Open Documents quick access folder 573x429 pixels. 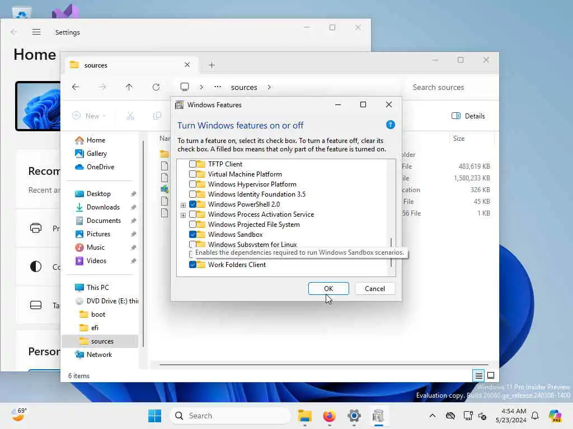pos(98,221)
